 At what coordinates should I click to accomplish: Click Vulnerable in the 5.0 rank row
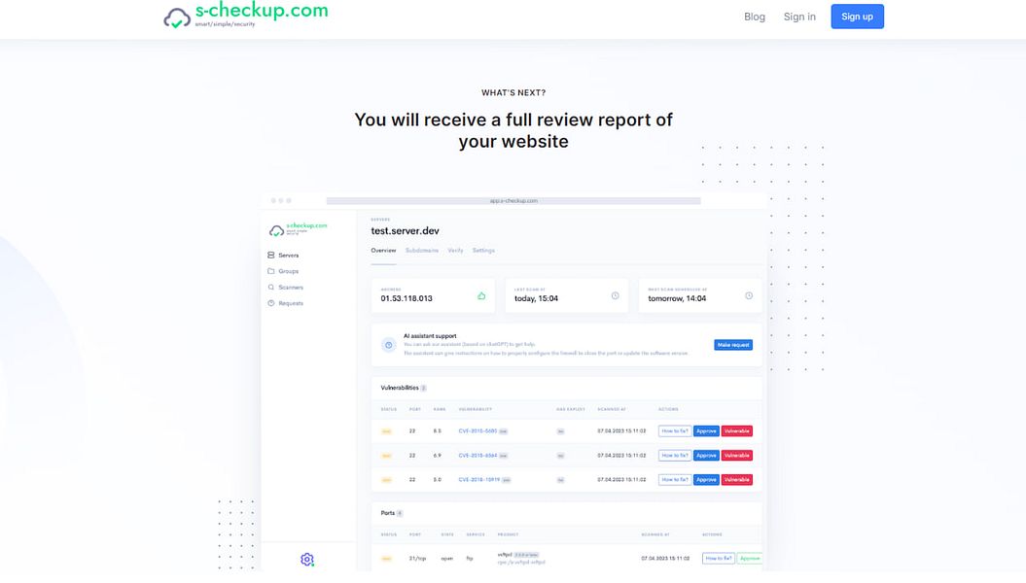(x=737, y=480)
